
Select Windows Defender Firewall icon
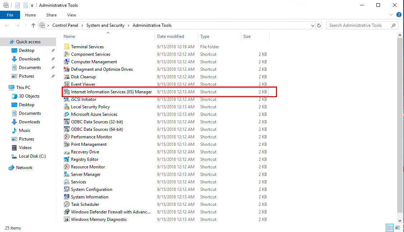click(66, 212)
